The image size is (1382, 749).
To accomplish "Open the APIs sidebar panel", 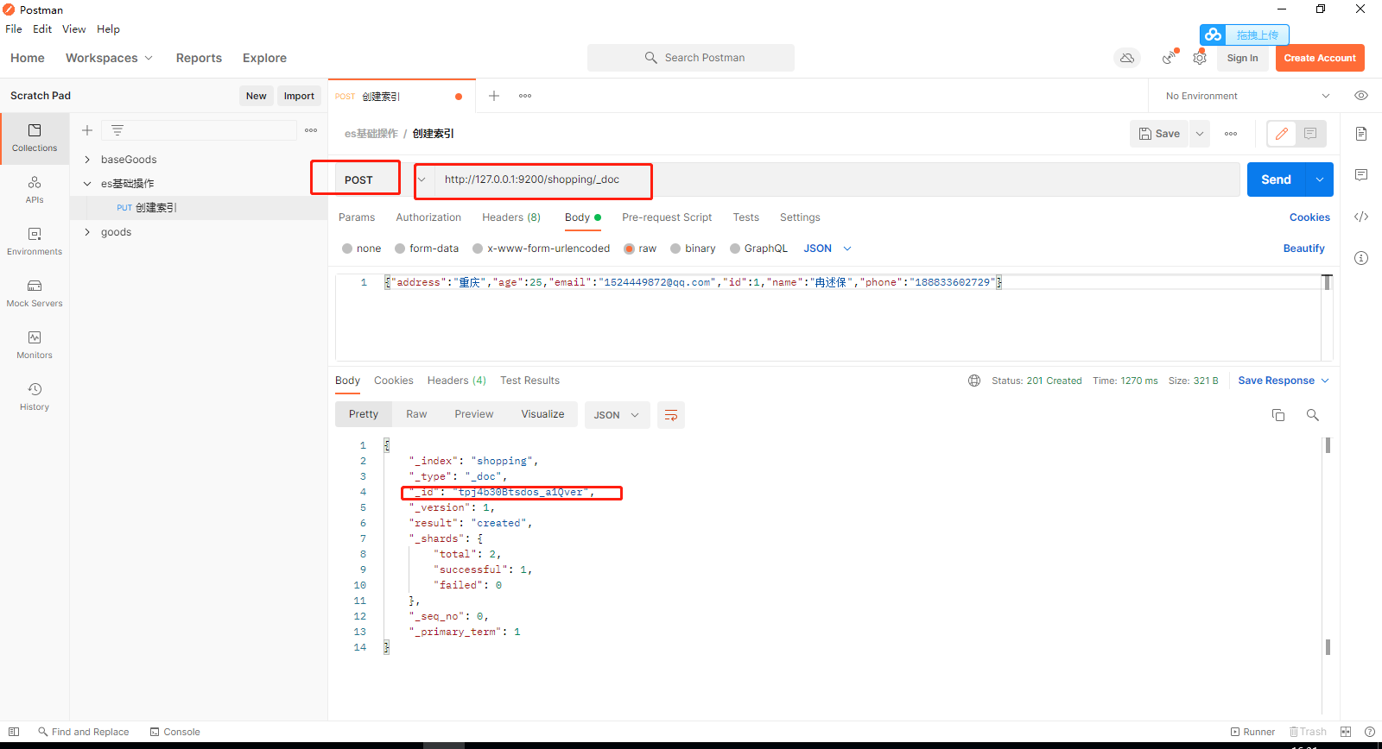I will 35,190.
